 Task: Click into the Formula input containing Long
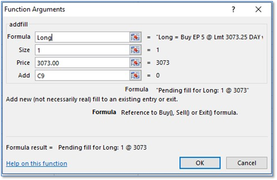(82, 37)
